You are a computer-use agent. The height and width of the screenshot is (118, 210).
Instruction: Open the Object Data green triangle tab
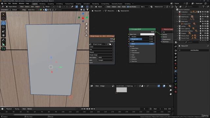(176, 84)
